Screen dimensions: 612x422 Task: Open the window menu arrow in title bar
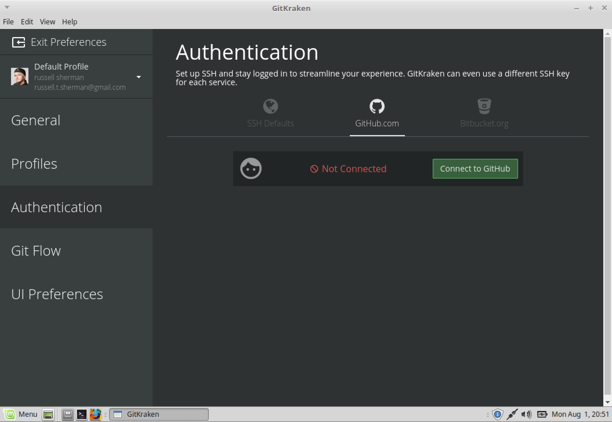point(7,8)
